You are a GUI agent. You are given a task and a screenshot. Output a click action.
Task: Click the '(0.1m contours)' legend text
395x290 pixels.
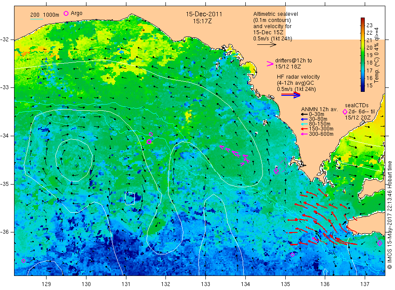(272, 20)
